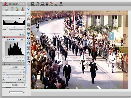Click the Info icon in vertical toolbar
Viewport: 131px width, 98px height.
coord(29,9)
